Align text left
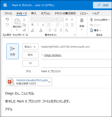The image size is (112, 117). [x=50, y=30]
